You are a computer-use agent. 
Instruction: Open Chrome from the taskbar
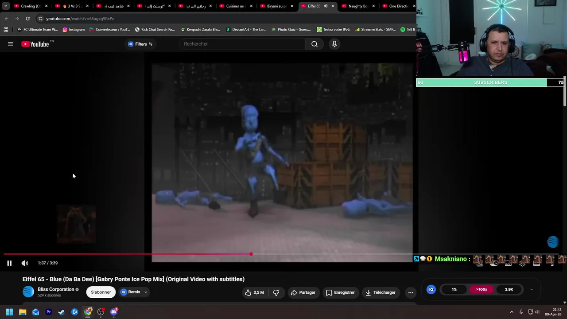click(x=88, y=312)
